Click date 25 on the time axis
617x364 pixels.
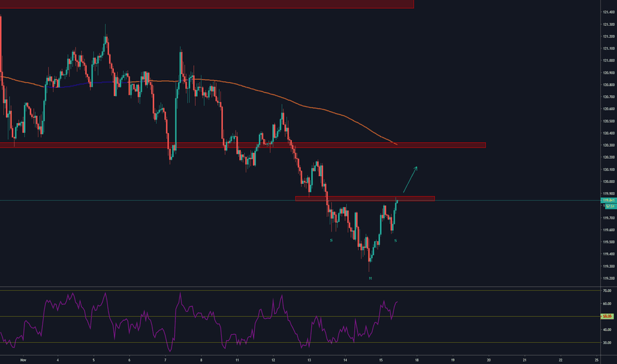(x=596, y=360)
